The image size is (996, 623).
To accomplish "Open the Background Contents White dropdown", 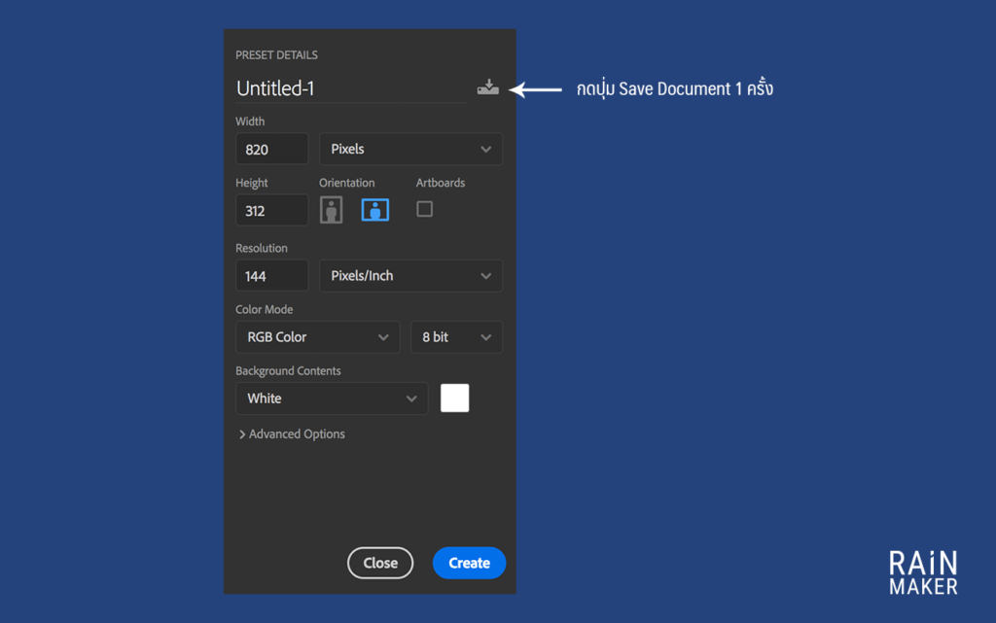I will (331, 398).
